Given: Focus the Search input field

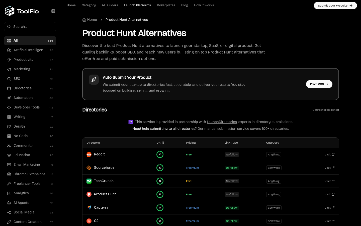Looking at the screenshot, I should [30, 27].
